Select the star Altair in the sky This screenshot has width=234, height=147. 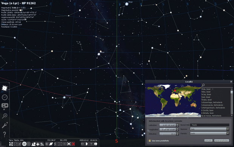coord(99,54)
